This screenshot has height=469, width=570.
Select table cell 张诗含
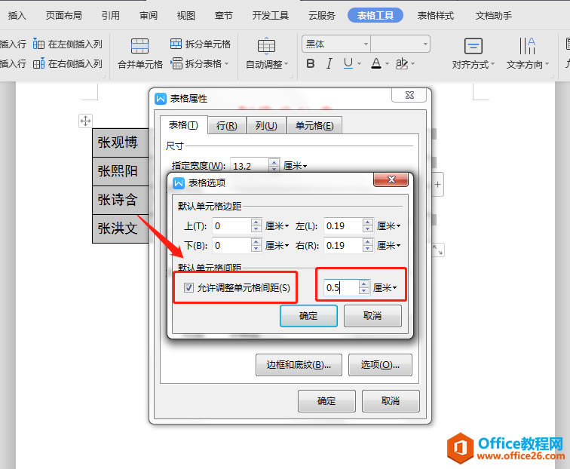click(x=121, y=200)
